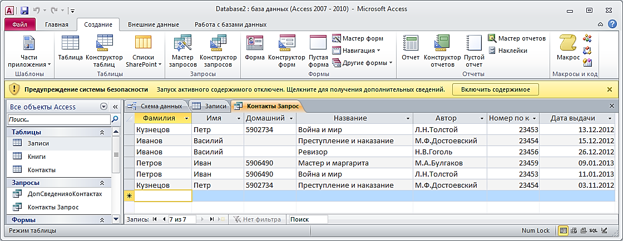Image resolution: width=623 pixels, height=241 pixels.
Task: Open Все объекты Access category dropdown
Action: (103, 107)
